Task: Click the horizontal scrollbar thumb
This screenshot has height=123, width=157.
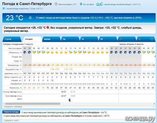Action: [x=33, y=104]
